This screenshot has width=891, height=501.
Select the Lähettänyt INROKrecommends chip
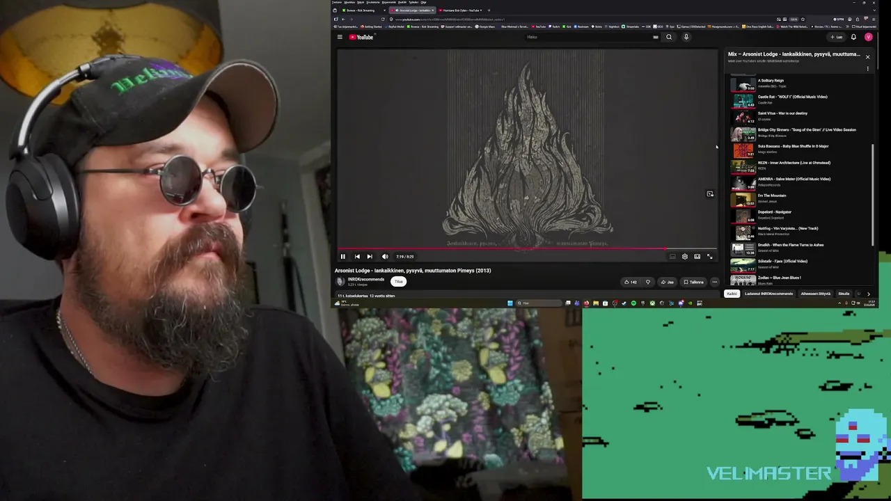768,294
